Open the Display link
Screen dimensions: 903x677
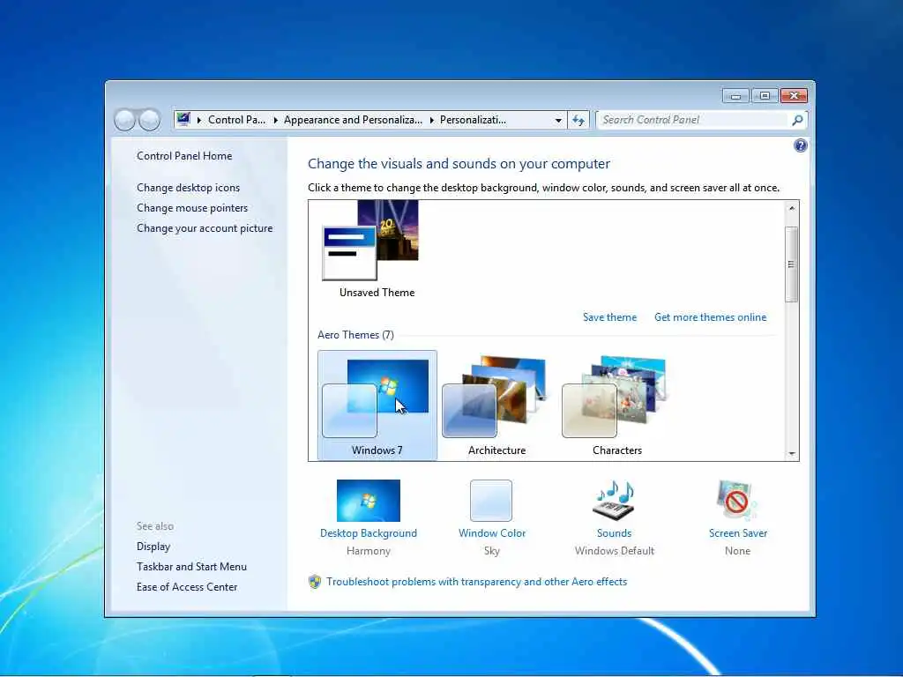[x=153, y=547]
